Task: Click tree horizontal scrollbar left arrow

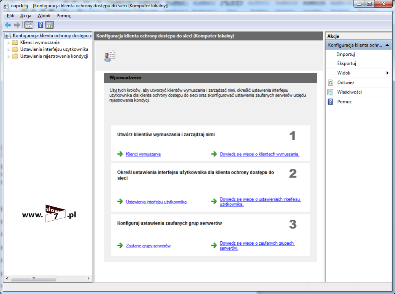Action: [x=7, y=278]
